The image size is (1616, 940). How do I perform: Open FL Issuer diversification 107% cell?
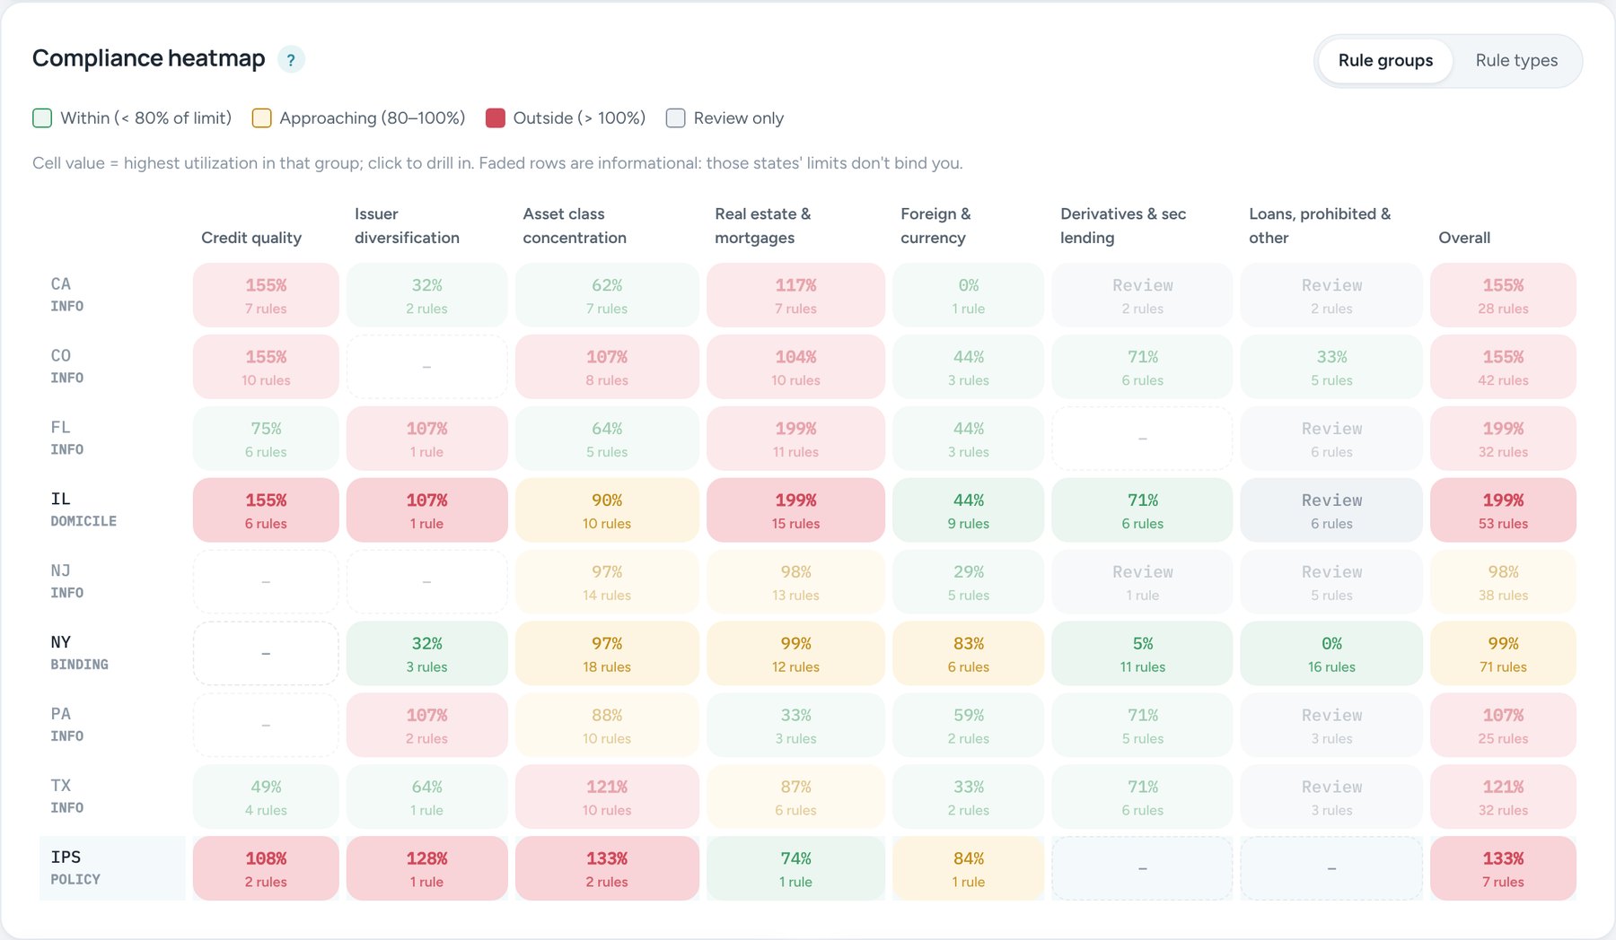(426, 438)
